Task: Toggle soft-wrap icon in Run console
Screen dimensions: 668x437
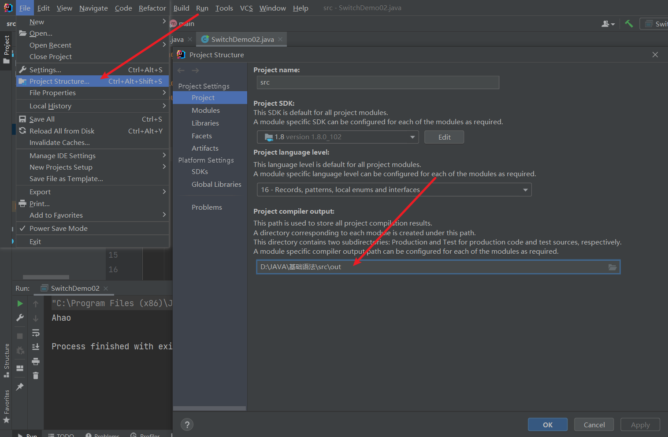Action: 36,333
